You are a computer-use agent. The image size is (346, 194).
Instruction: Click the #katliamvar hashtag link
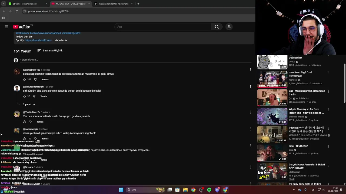click(22, 33)
